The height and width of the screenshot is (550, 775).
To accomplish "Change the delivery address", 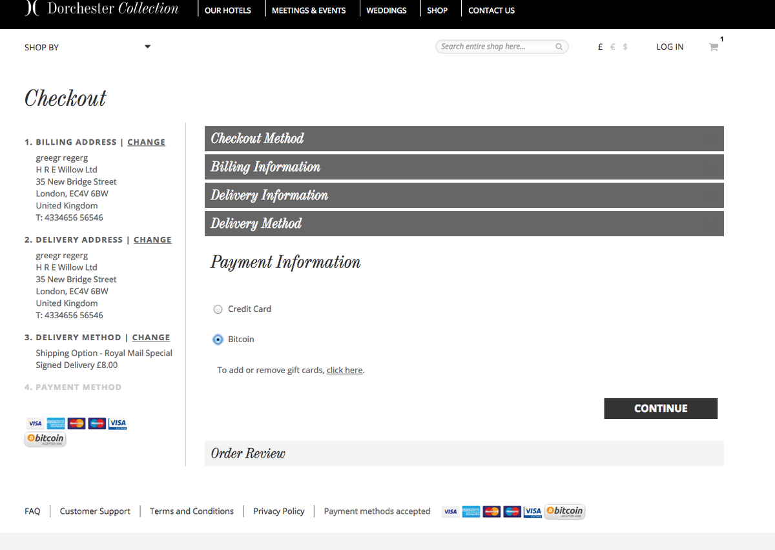I will (152, 239).
